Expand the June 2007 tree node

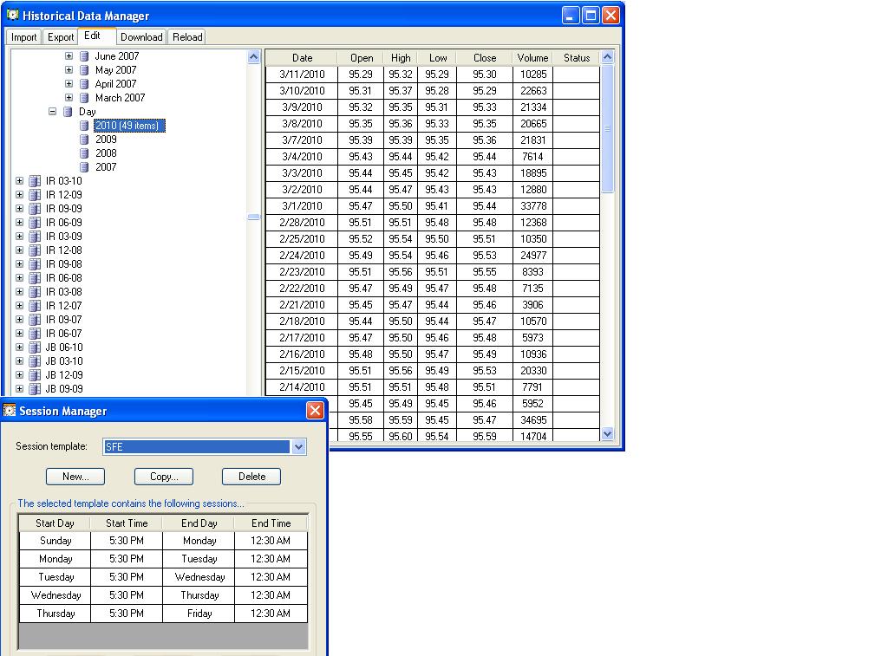[69, 56]
